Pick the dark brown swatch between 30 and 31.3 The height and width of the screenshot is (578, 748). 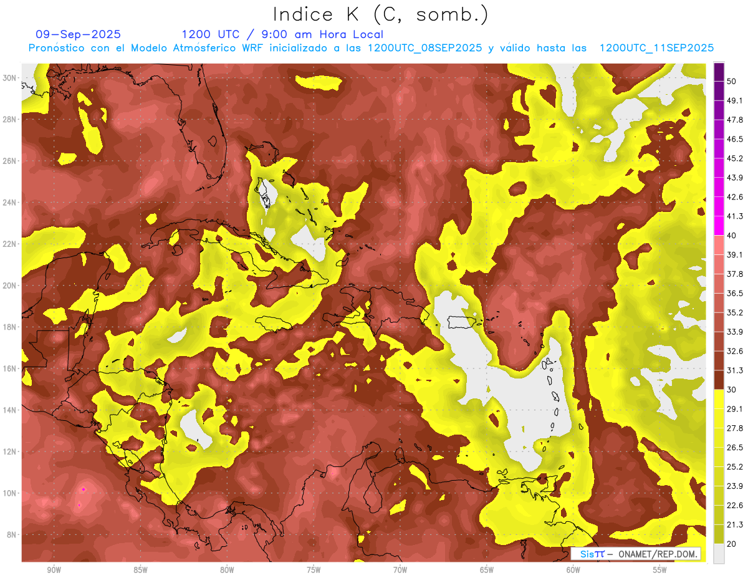tap(719, 380)
